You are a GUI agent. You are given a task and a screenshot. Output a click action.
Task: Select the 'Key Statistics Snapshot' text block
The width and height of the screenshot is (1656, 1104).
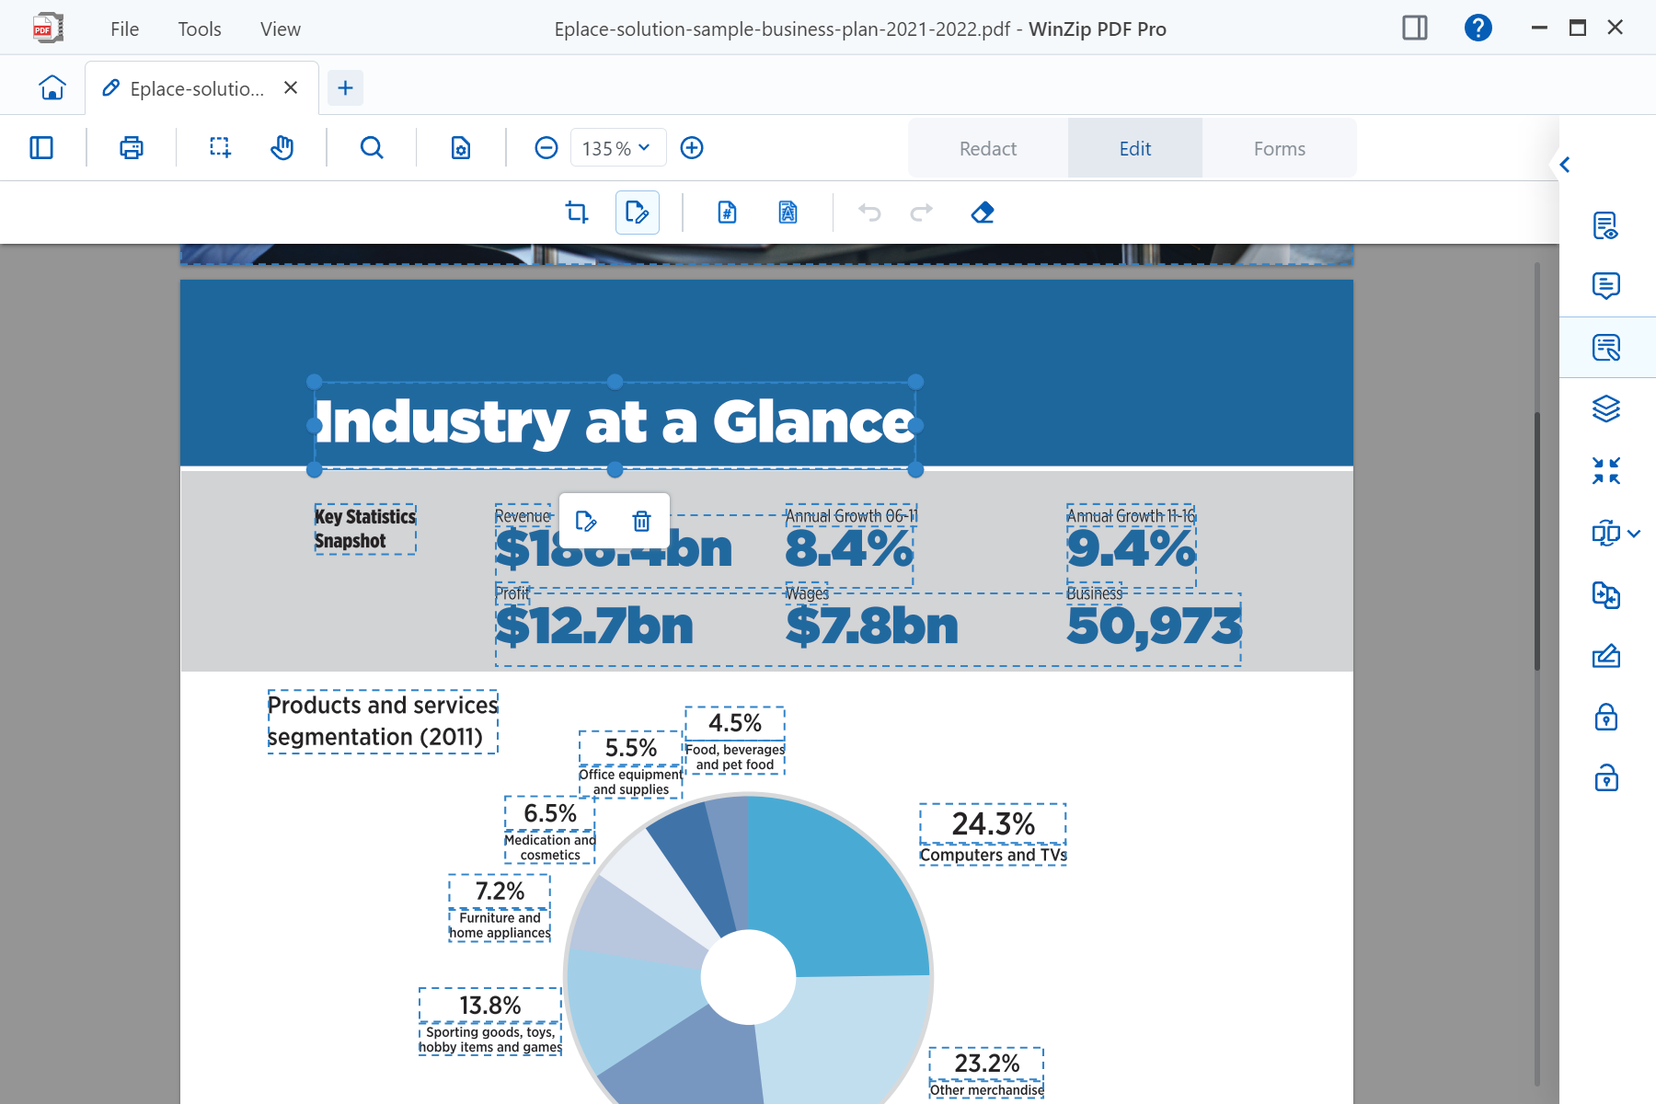click(365, 529)
